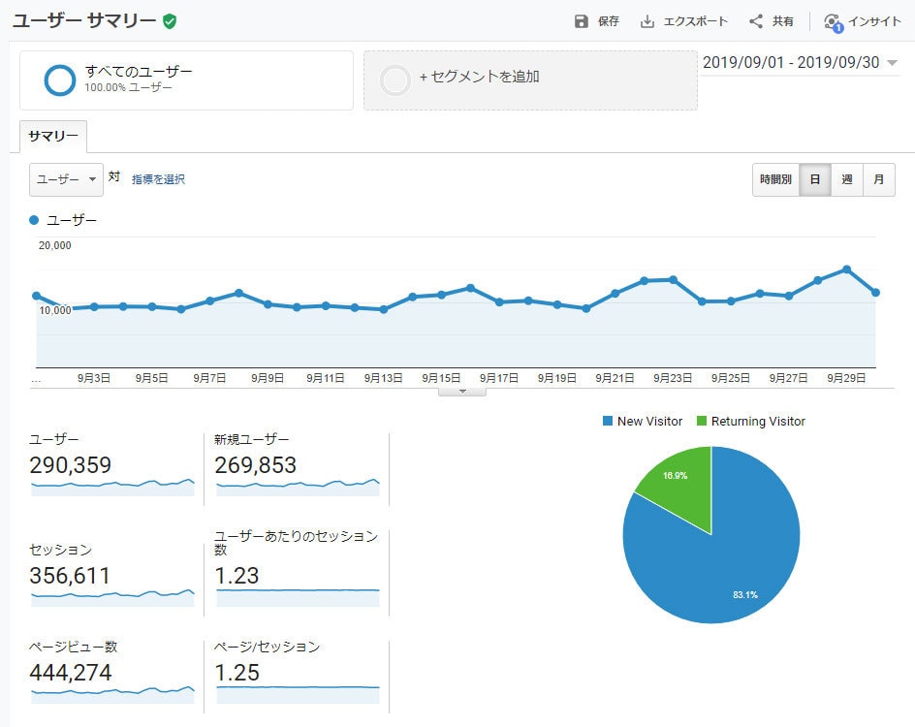
Task: Click the ユーザーあたりのセッション数 label
Action: 296,543
